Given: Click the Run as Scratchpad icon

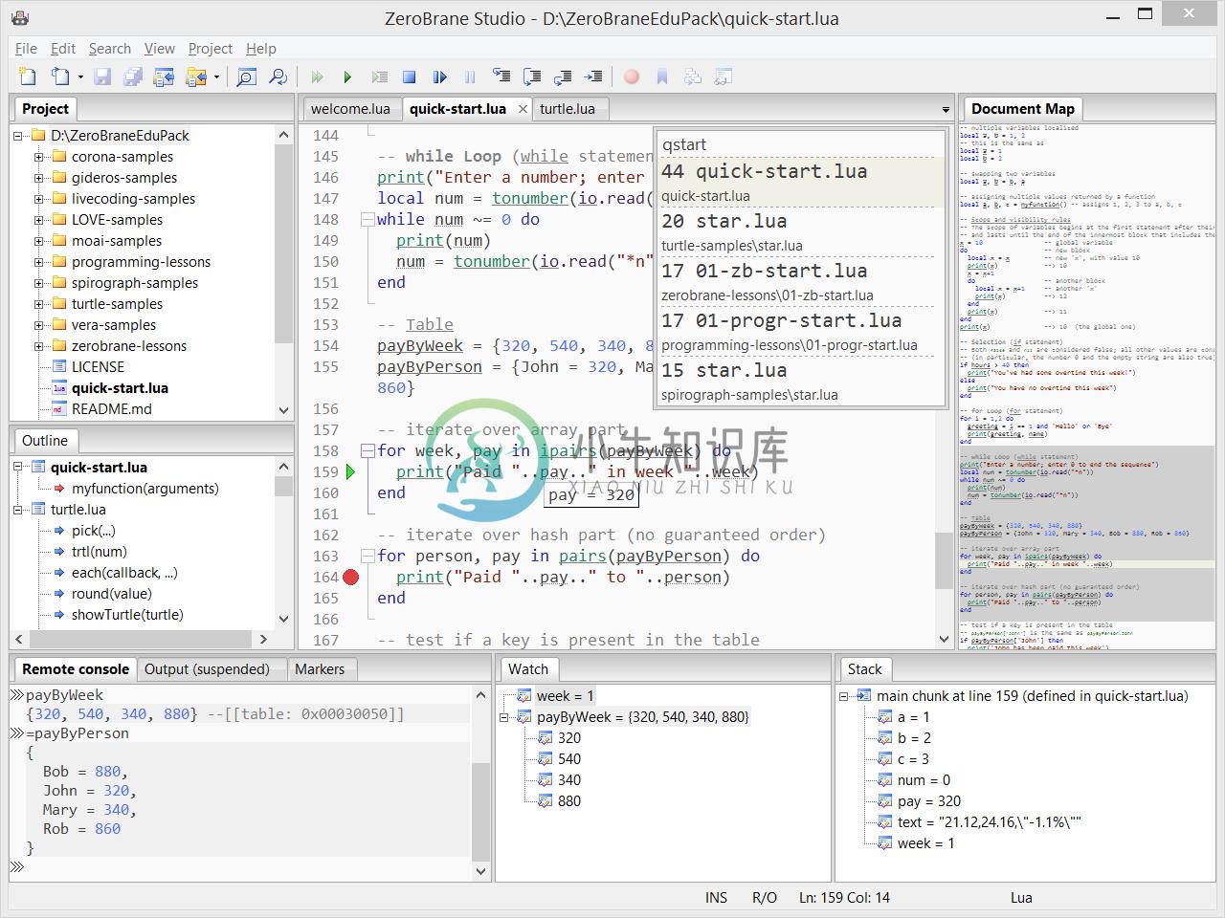Looking at the screenshot, I should point(379,76).
